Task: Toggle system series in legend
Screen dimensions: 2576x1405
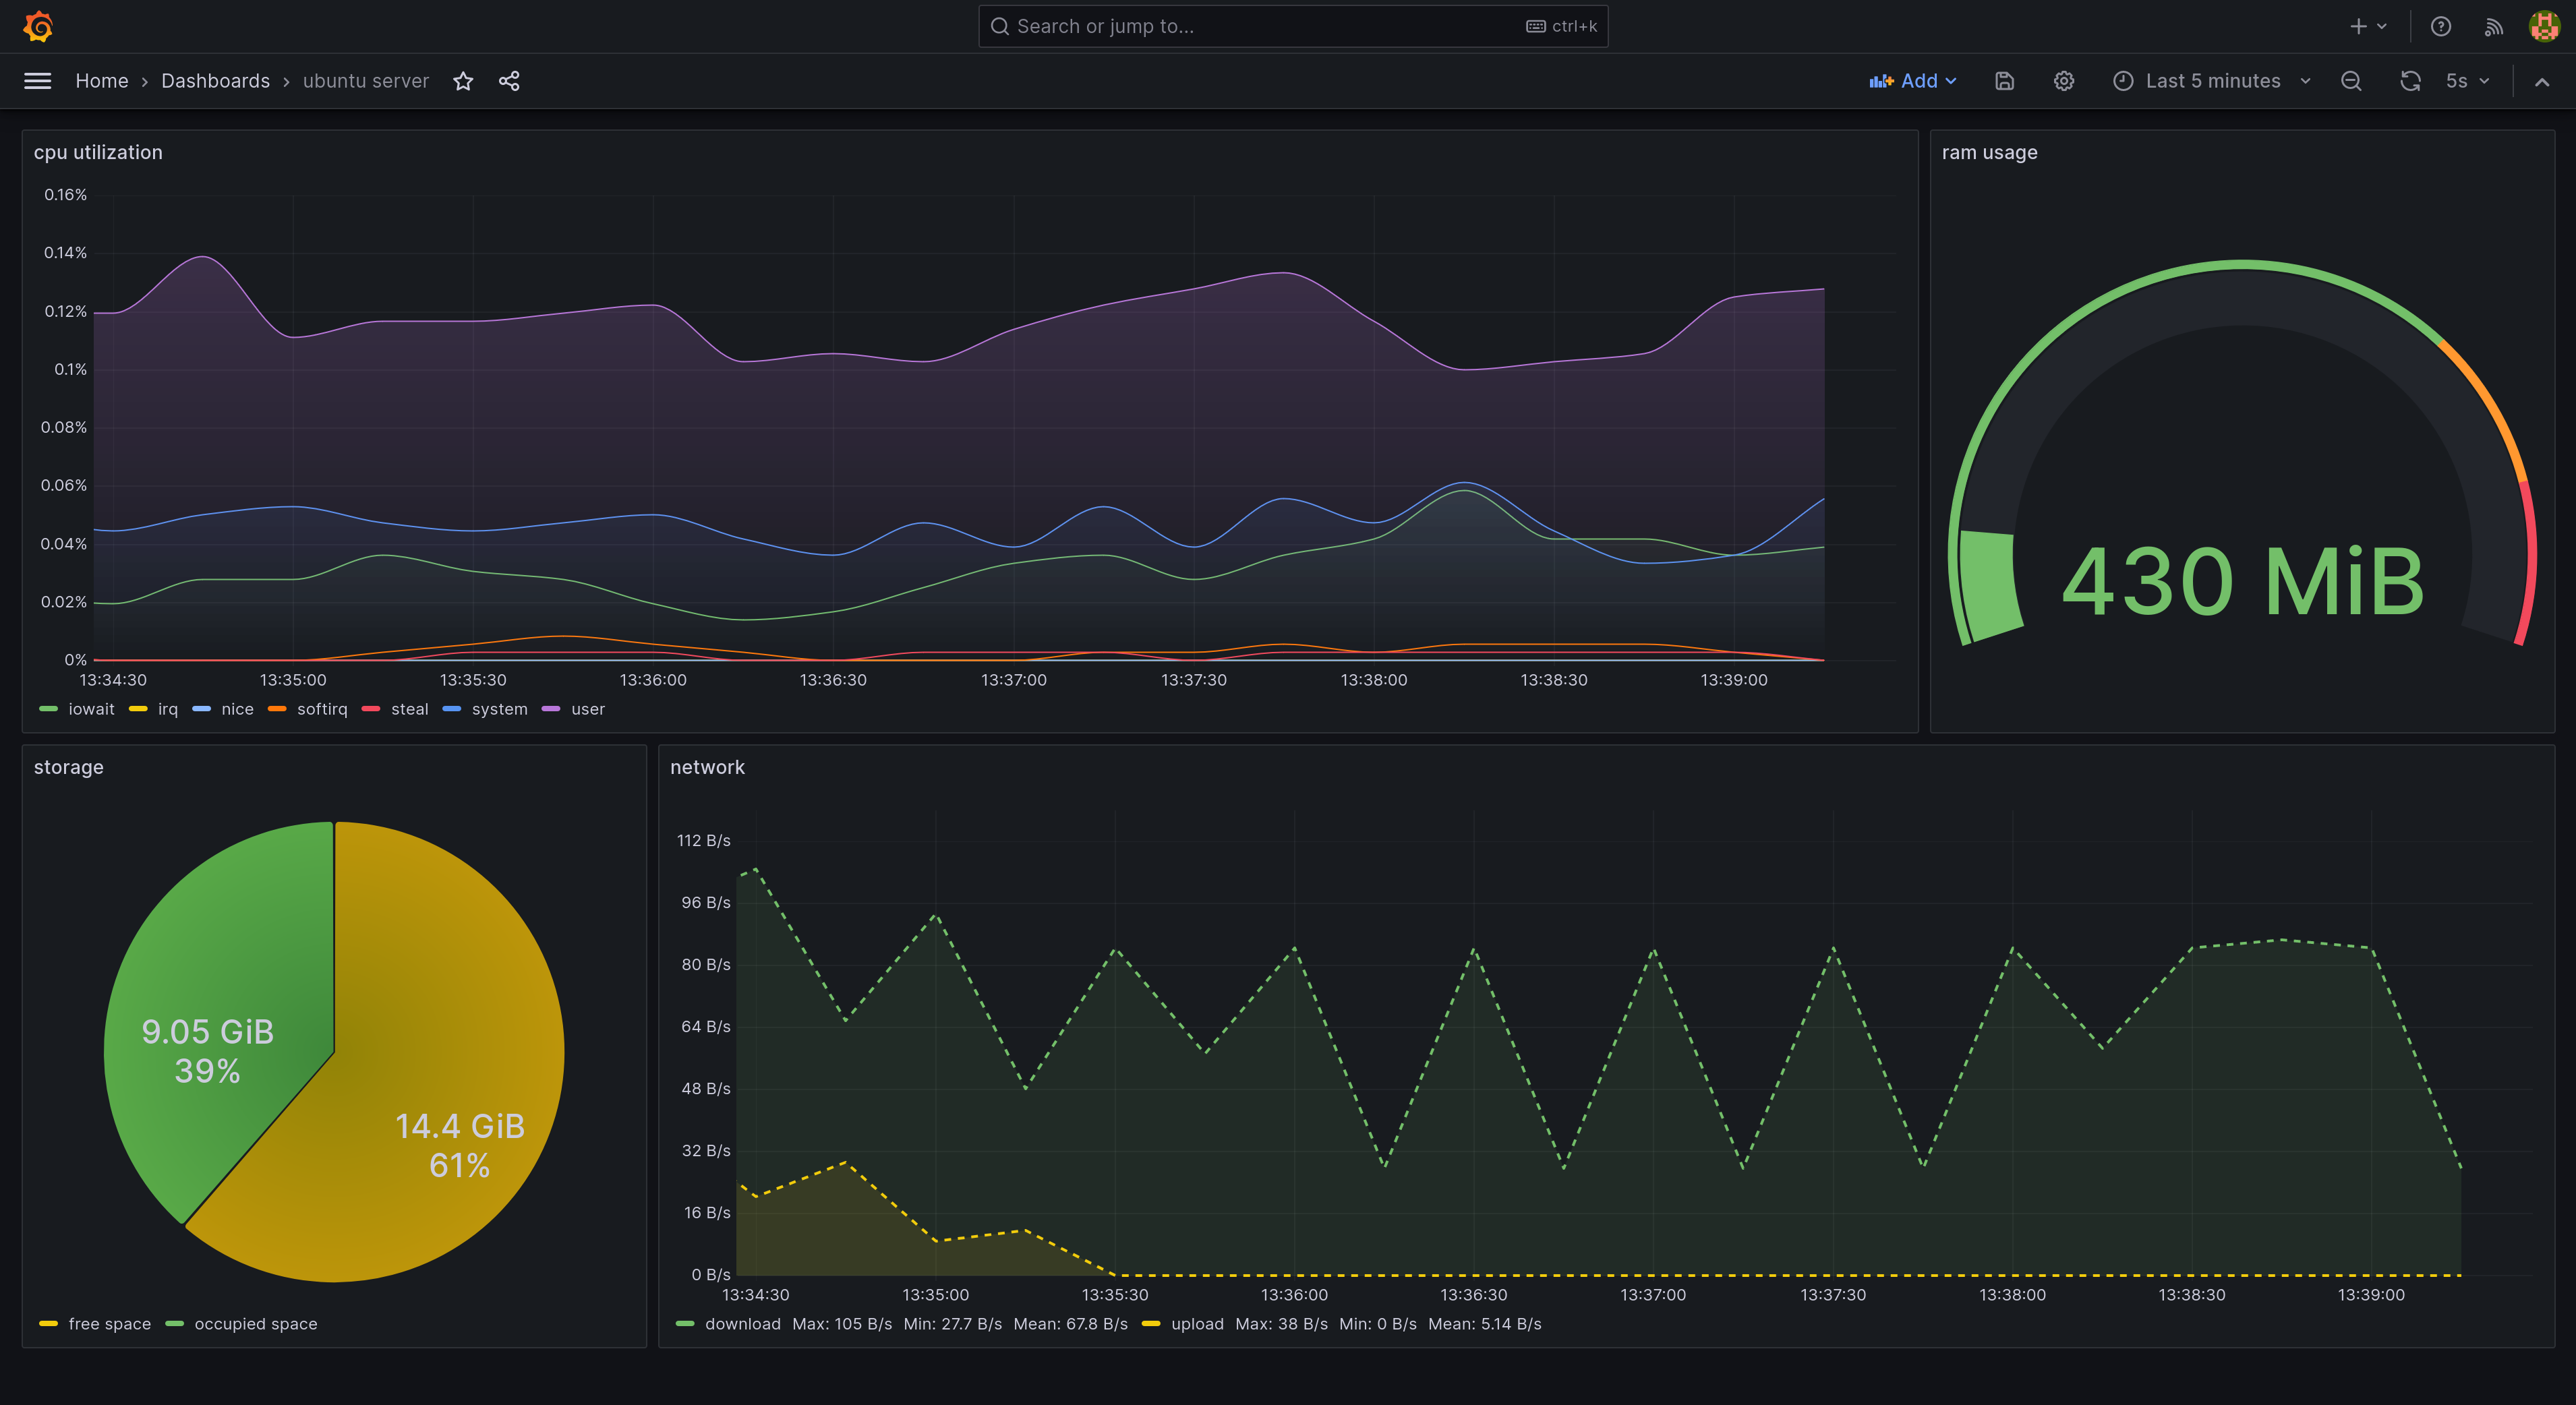Action: (x=499, y=709)
